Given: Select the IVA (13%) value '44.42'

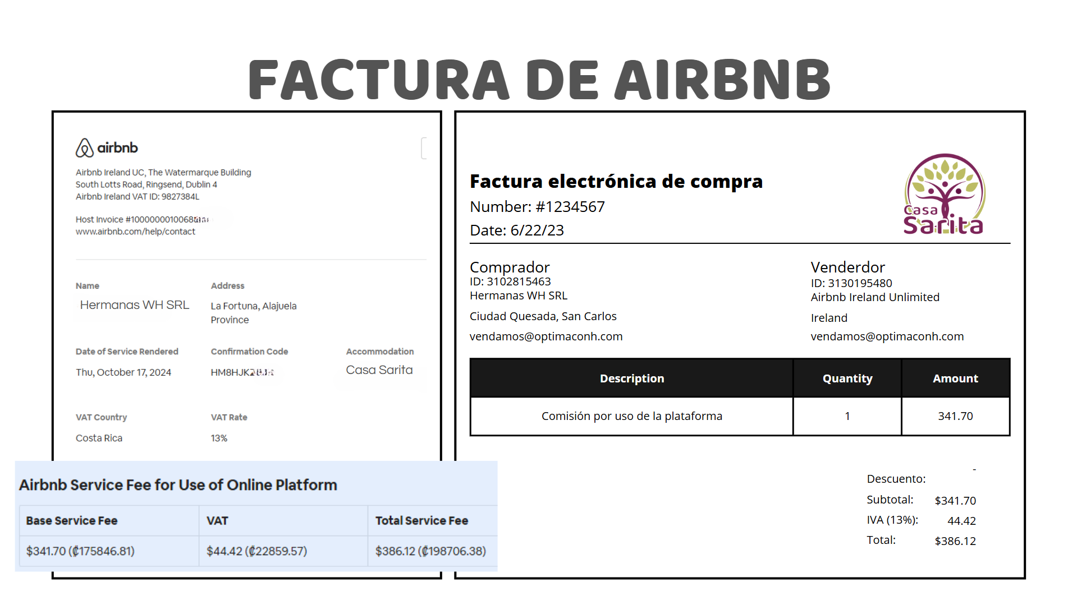Looking at the screenshot, I should coord(961,521).
